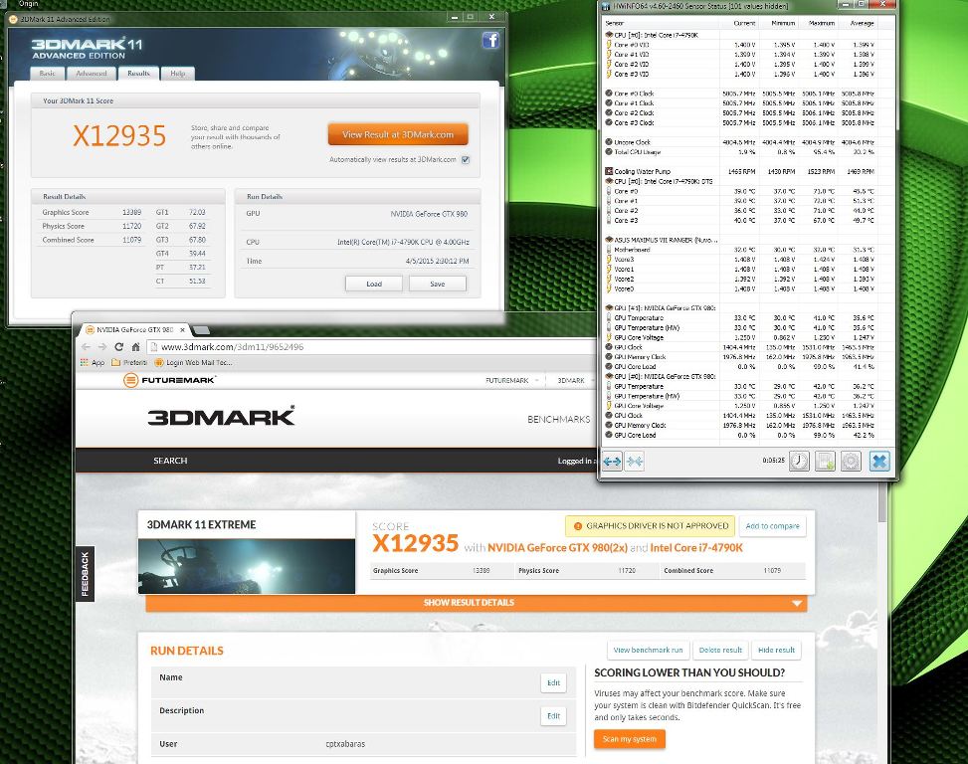
Task: Click View Result at 3DMark.com button
Action: [398, 134]
